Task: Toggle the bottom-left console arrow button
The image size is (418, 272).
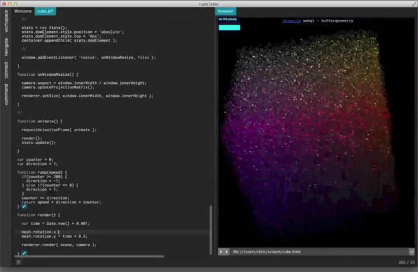Action: coord(19,262)
